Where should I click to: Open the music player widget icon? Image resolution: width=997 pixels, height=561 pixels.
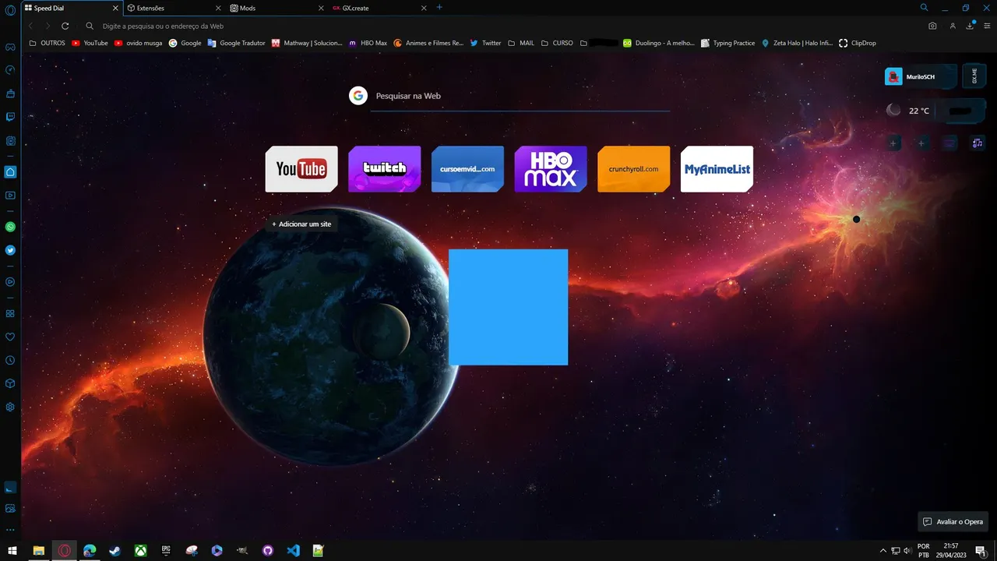[977, 143]
